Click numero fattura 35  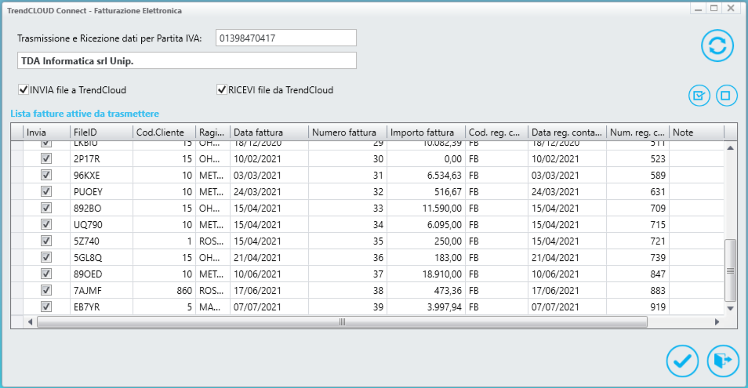(x=378, y=241)
